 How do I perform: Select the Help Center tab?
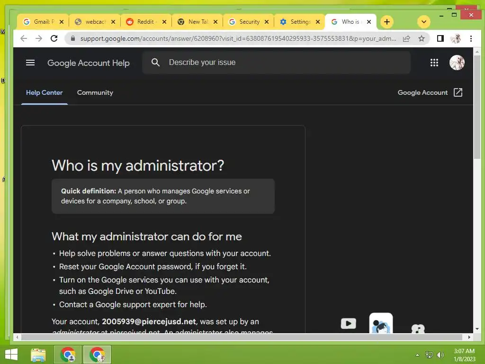click(x=44, y=92)
